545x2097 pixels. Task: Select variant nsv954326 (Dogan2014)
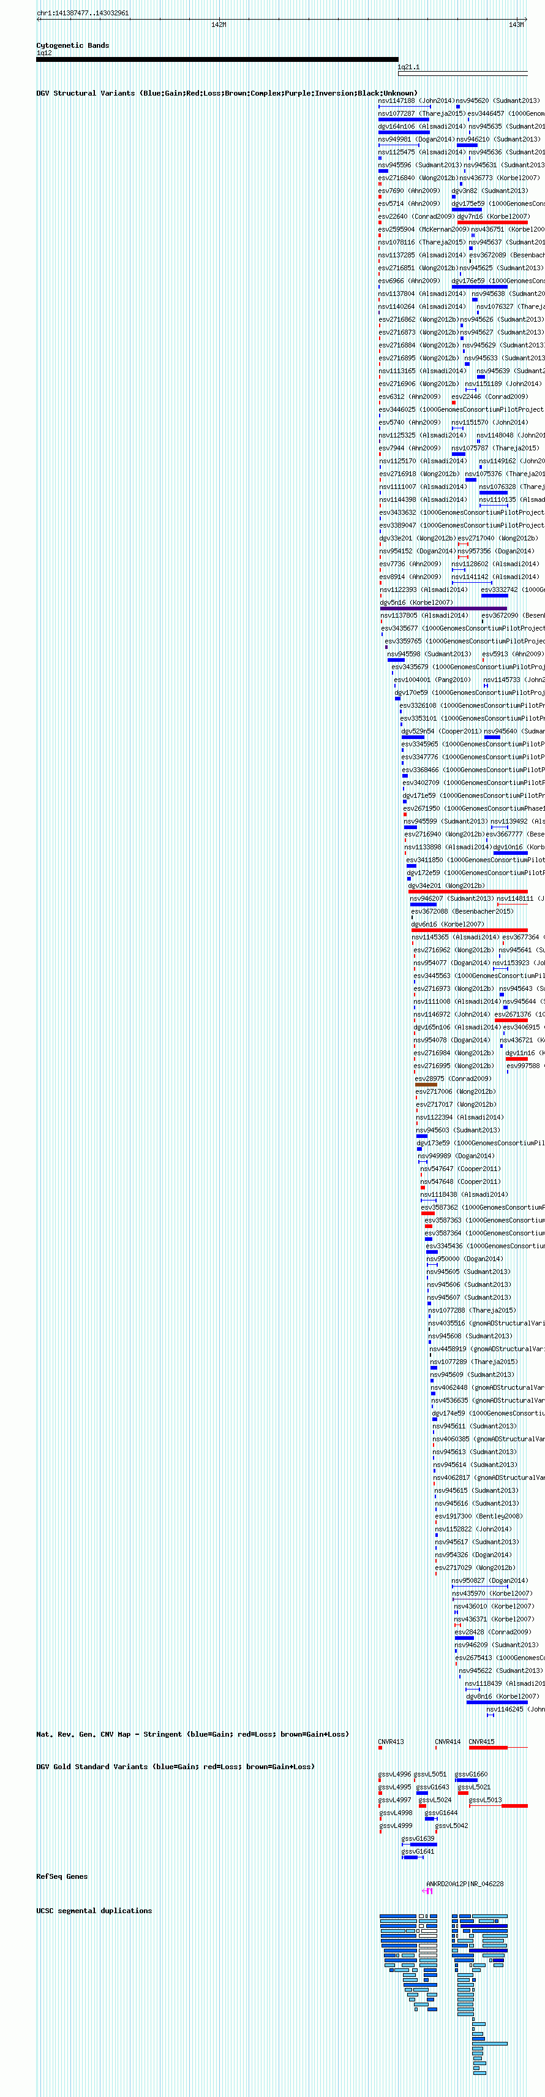[x=473, y=1555]
